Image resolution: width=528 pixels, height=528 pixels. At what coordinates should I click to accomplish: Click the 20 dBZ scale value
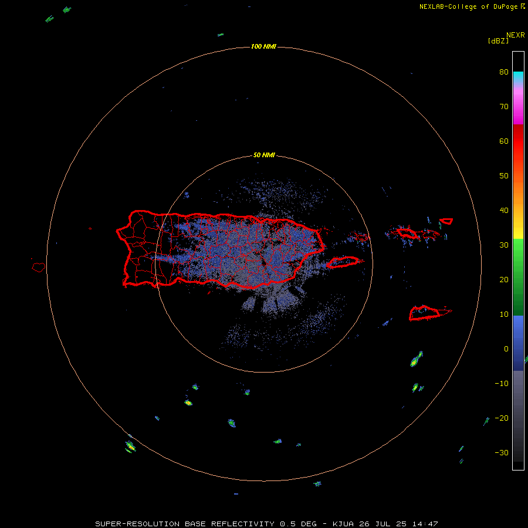504,280
